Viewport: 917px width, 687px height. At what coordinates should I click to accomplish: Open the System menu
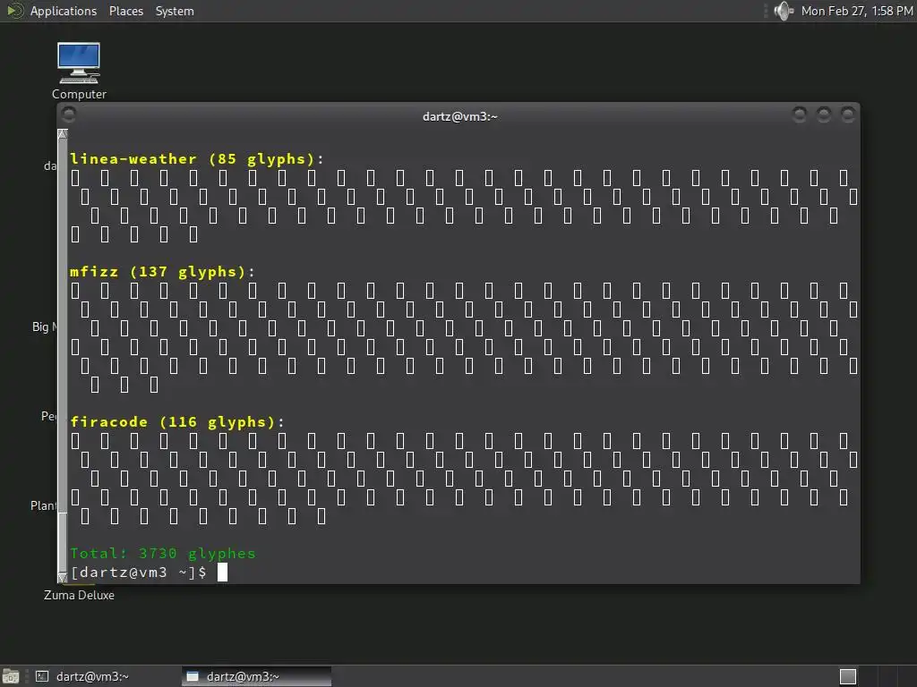[175, 11]
